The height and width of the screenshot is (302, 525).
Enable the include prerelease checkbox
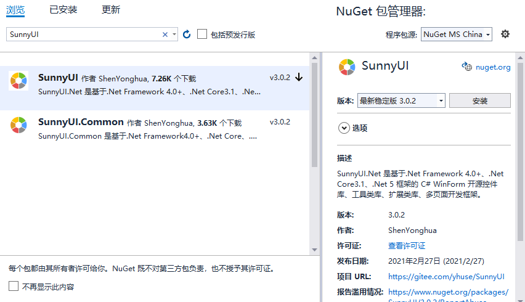tap(202, 34)
